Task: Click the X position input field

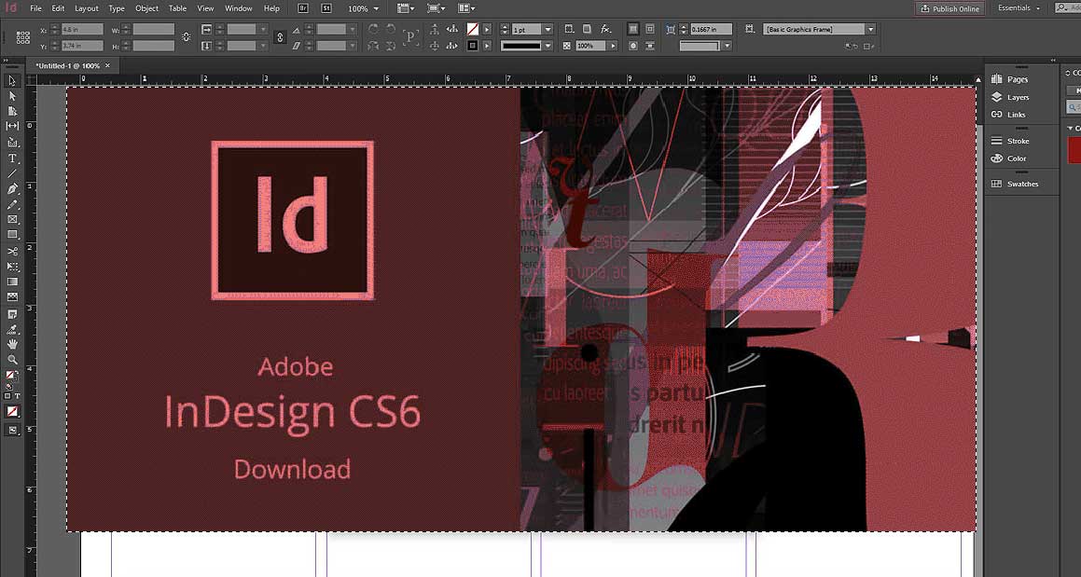Action: click(82, 30)
